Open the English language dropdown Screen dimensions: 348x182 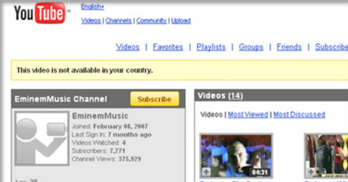tap(92, 7)
